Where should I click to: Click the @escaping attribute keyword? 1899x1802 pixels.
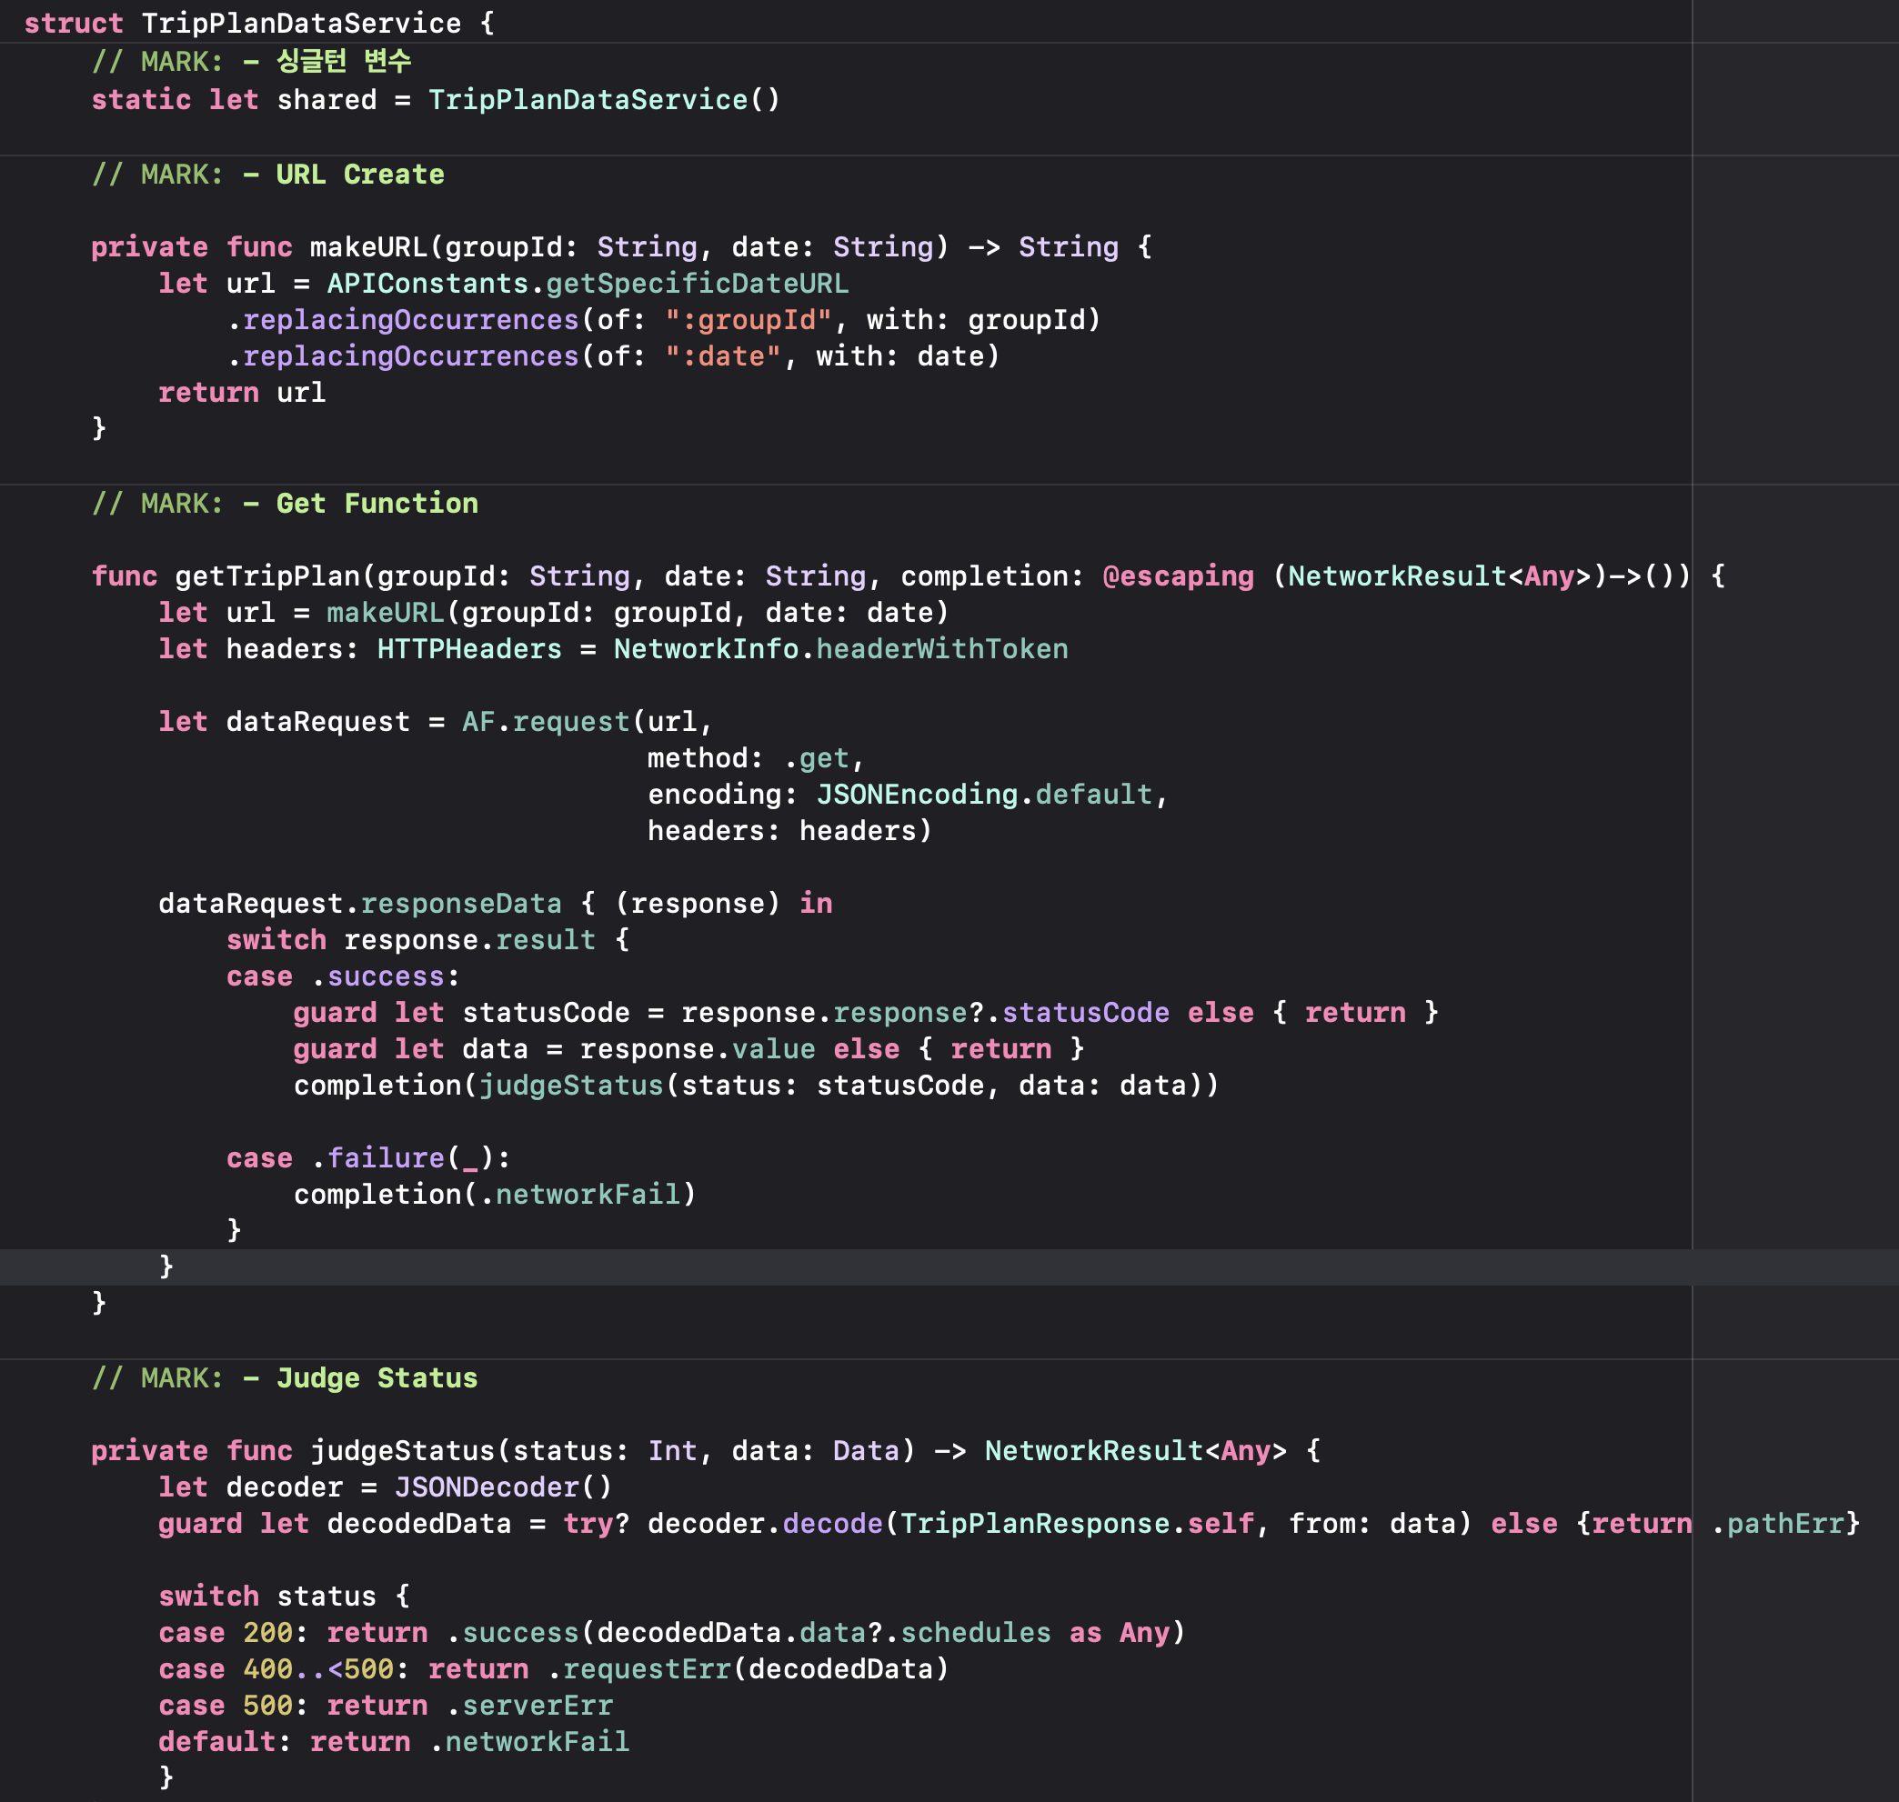pyautogui.click(x=1177, y=576)
